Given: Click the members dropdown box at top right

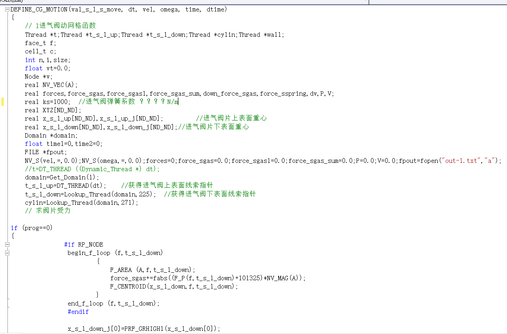Looking at the screenshot, I should point(437,1).
